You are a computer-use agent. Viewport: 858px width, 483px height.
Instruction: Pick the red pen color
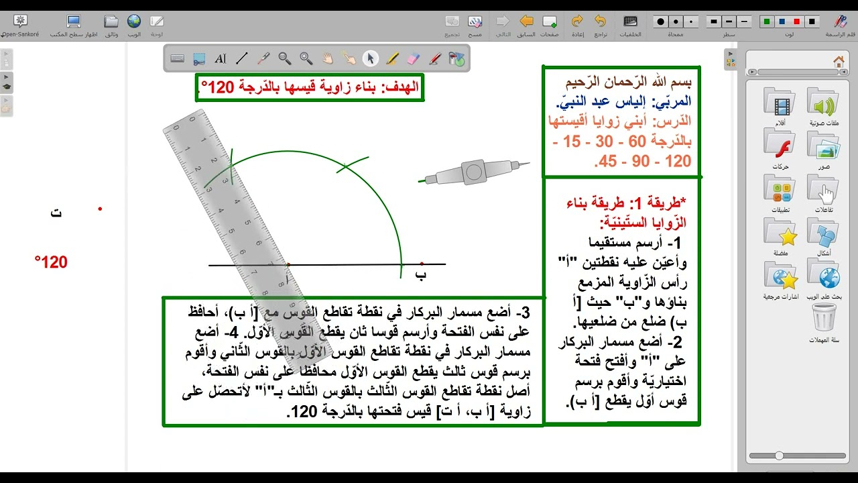[x=797, y=21]
